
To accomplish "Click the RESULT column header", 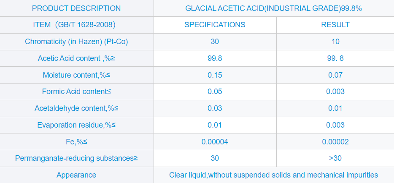I will 335,25.
